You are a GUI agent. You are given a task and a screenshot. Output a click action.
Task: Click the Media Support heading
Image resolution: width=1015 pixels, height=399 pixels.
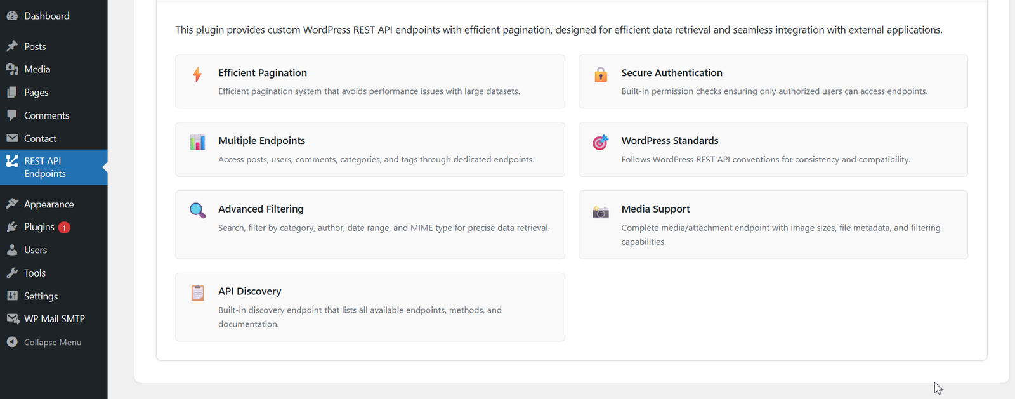click(655, 209)
